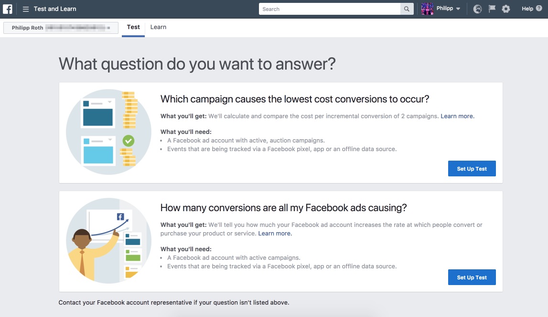The image size is (548, 317).
Task: Select the Test tab
Action: pos(133,27)
